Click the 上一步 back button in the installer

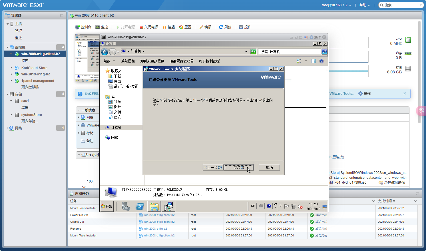click(213, 167)
